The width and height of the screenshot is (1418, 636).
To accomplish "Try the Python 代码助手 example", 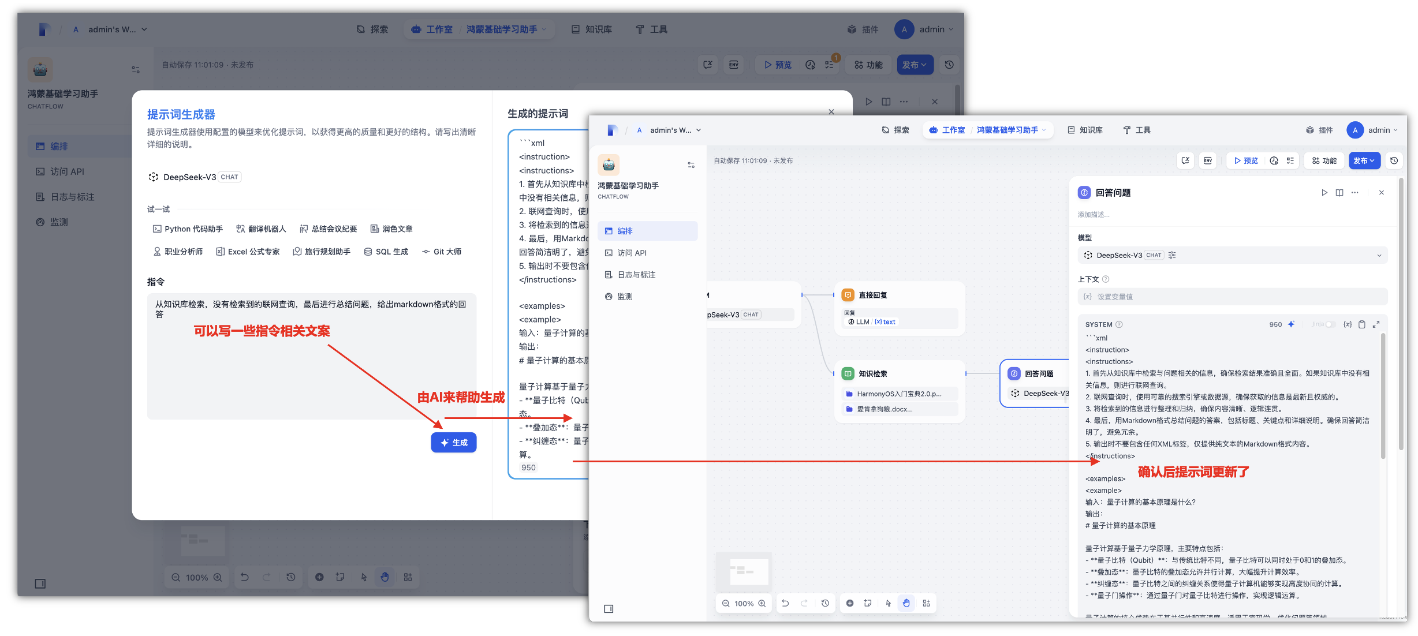I will (188, 229).
